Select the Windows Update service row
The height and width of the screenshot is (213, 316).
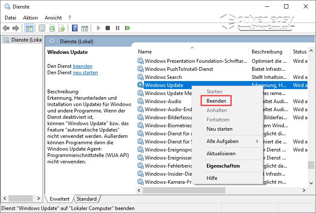[222, 85]
